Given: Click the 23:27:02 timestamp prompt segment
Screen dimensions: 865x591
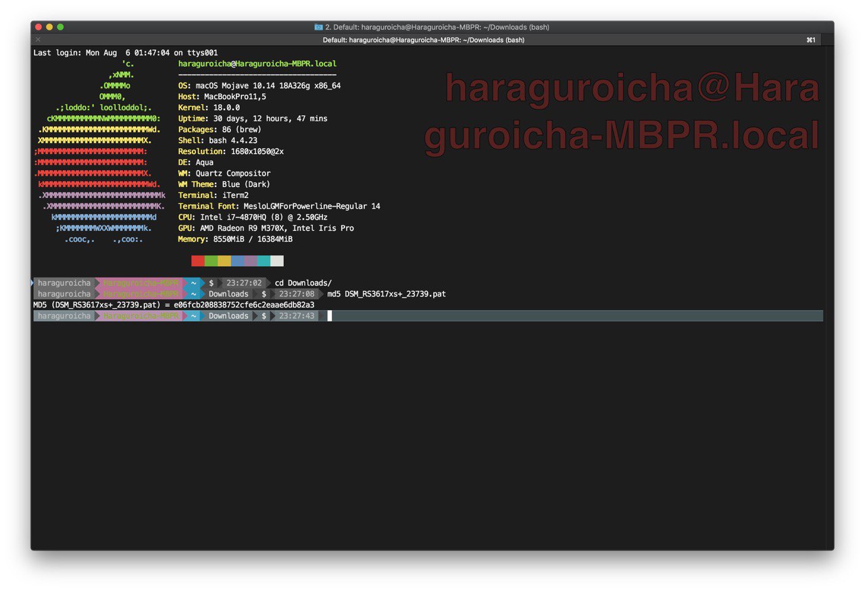Looking at the screenshot, I should [x=244, y=283].
